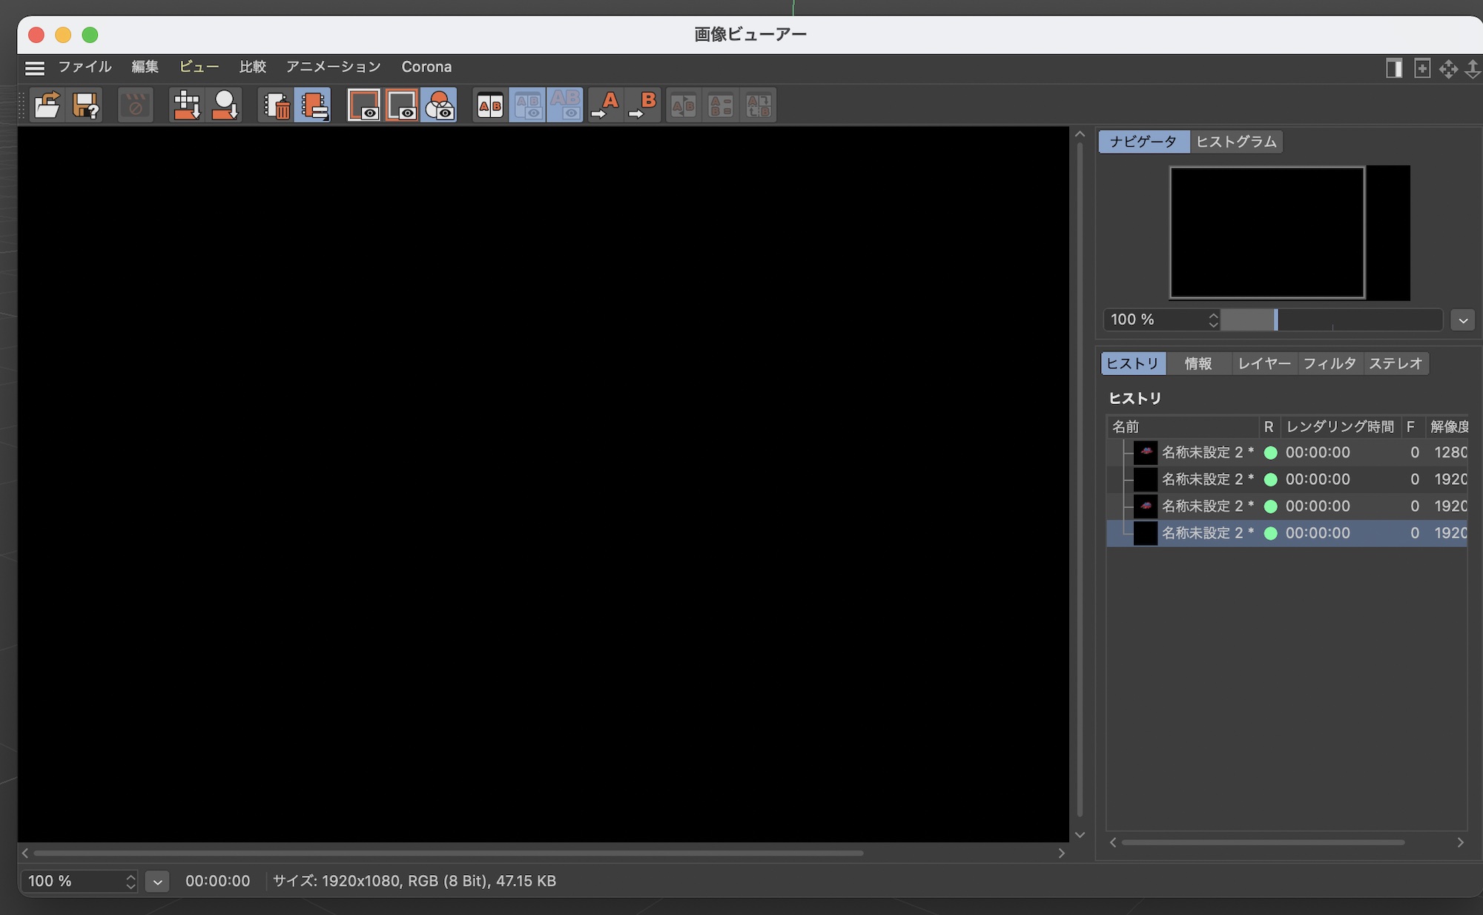The height and width of the screenshot is (915, 1483).
Task: Click the navigator 100 % zoom stepper arrows
Action: [x=1213, y=320]
